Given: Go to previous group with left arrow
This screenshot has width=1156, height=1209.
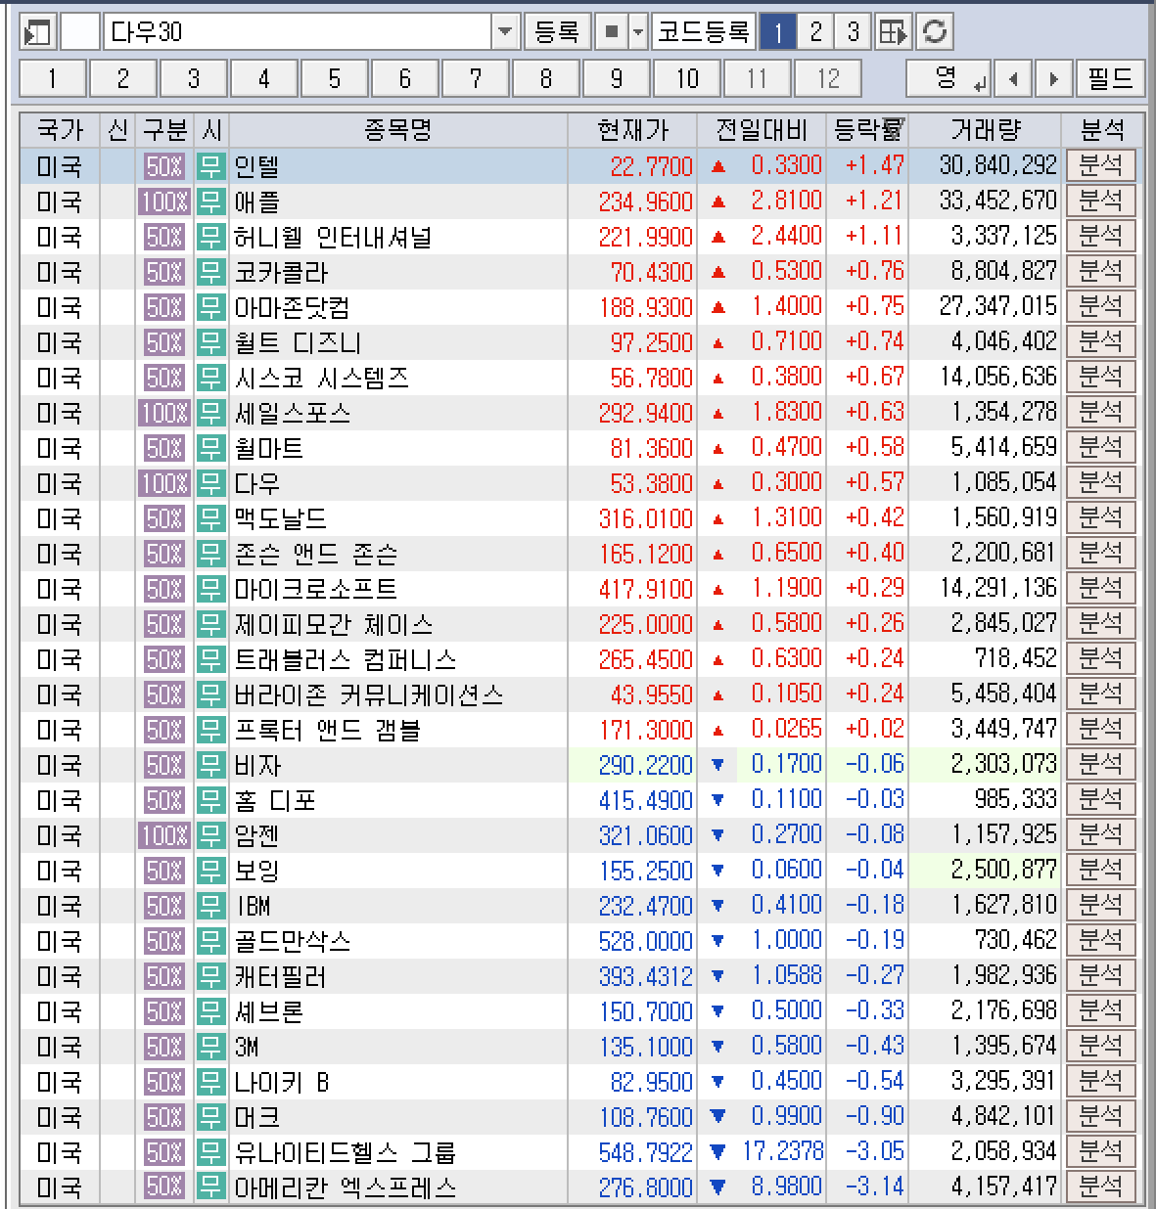Looking at the screenshot, I should coord(1013,78).
